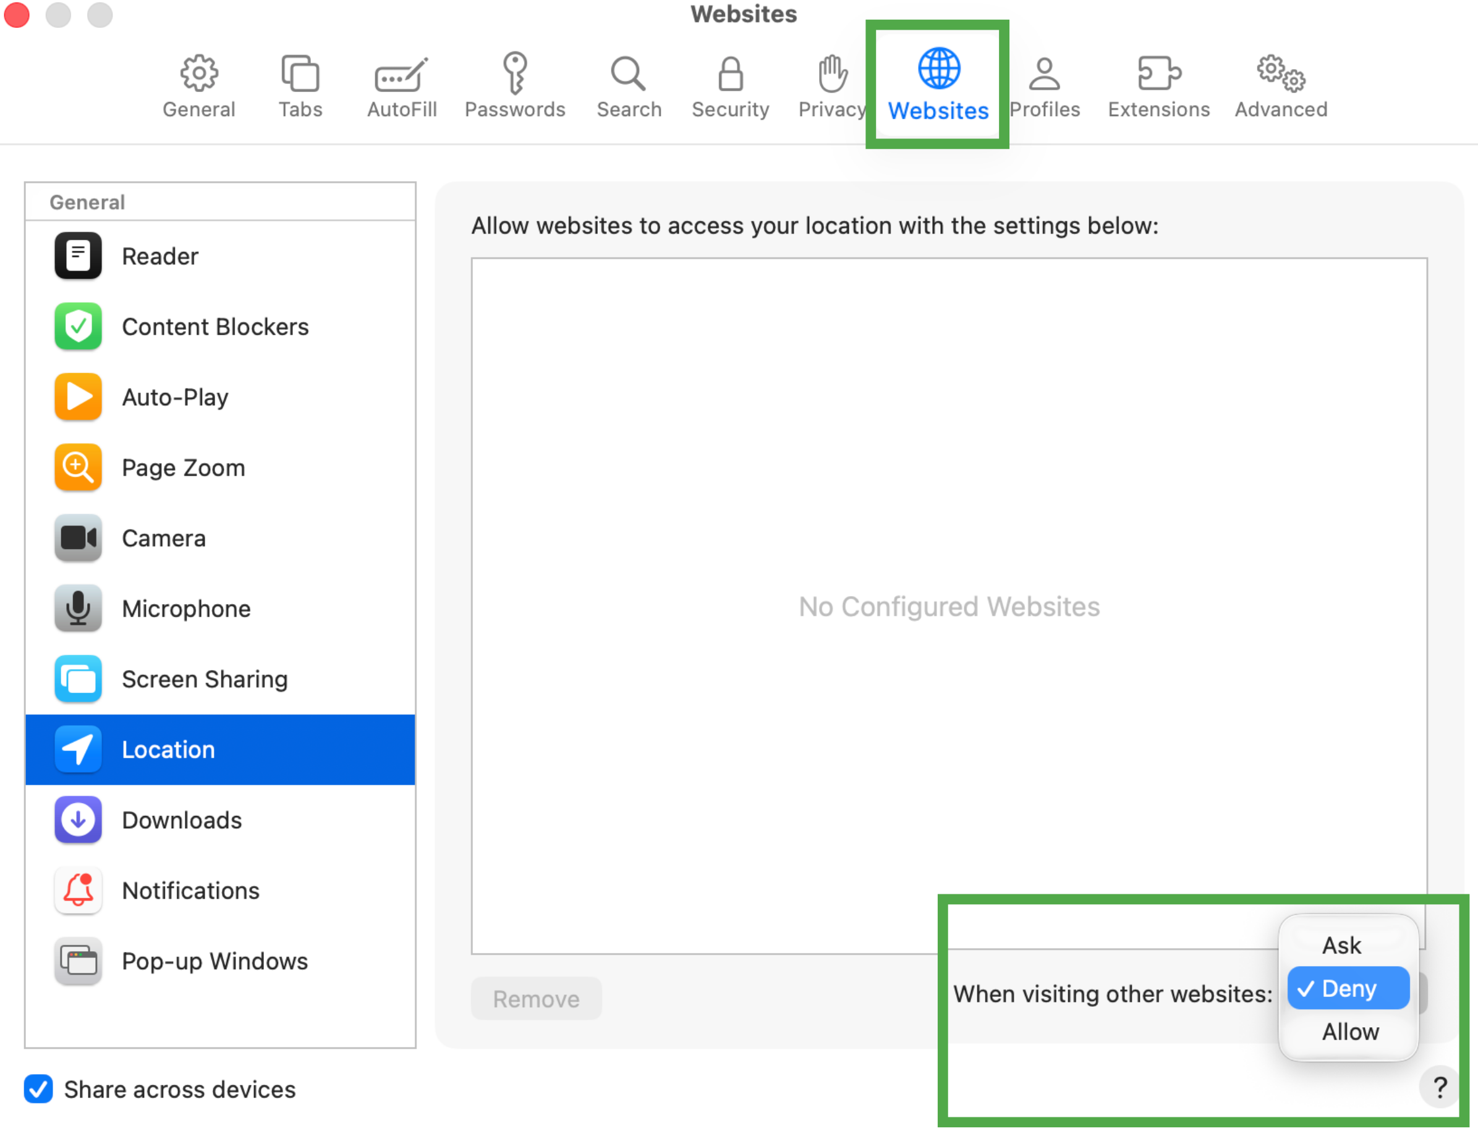The width and height of the screenshot is (1478, 1139).
Task: Select the Location row label
Action: [169, 749]
